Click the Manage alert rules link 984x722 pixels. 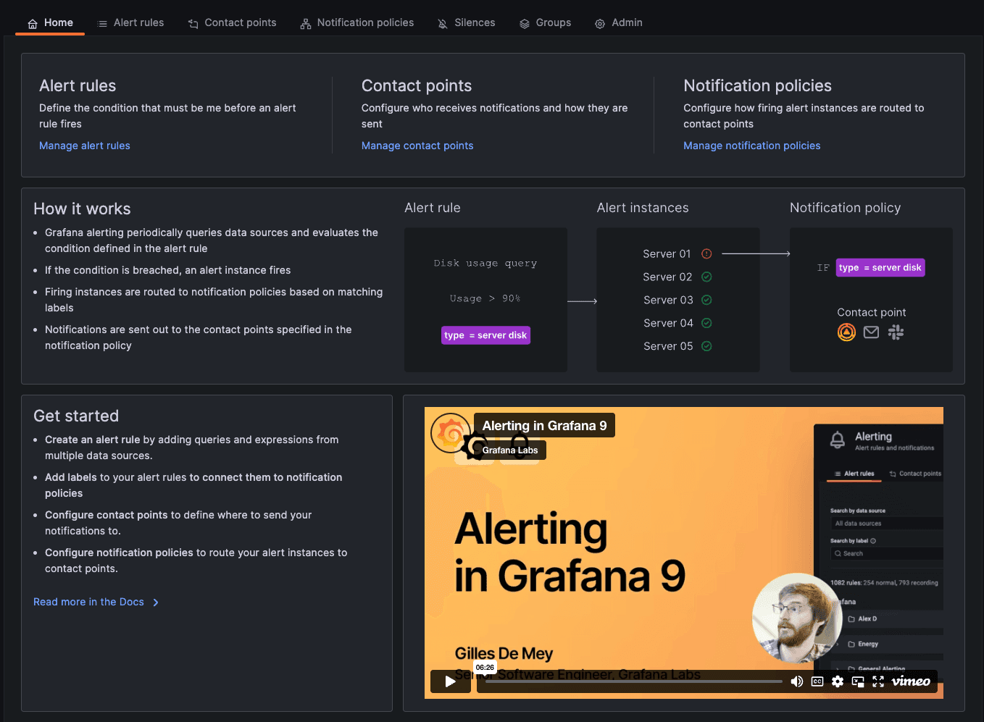84,146
